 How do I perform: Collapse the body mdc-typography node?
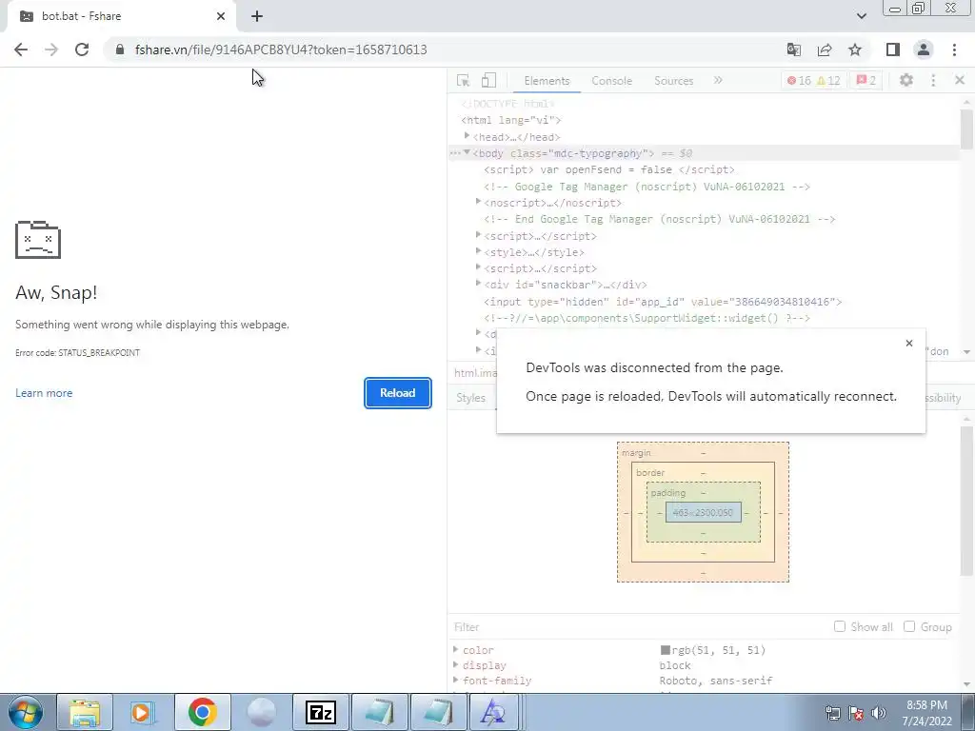tap(467, 152)
